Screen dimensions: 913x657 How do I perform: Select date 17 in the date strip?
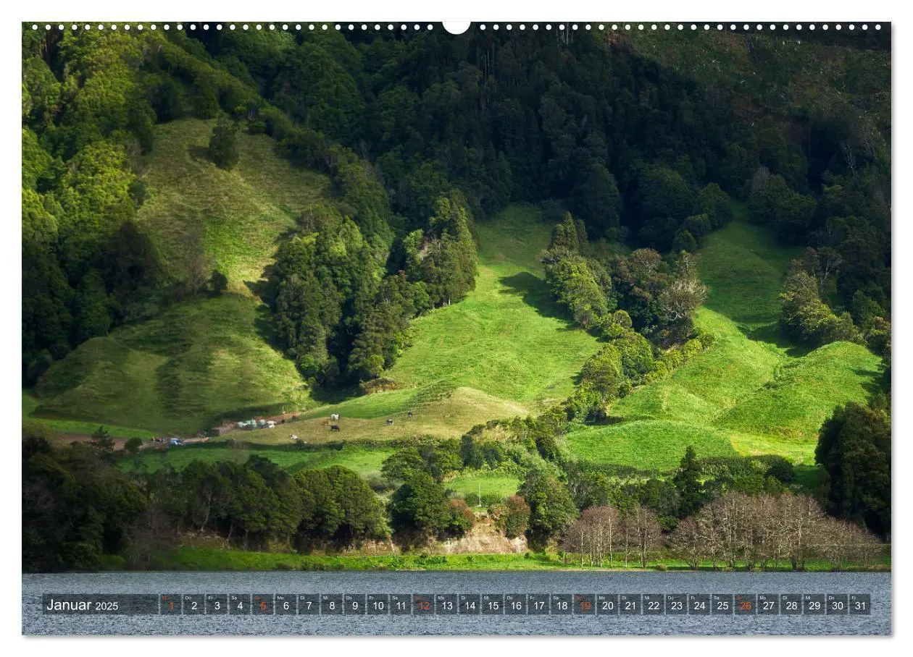click(538, 605)
